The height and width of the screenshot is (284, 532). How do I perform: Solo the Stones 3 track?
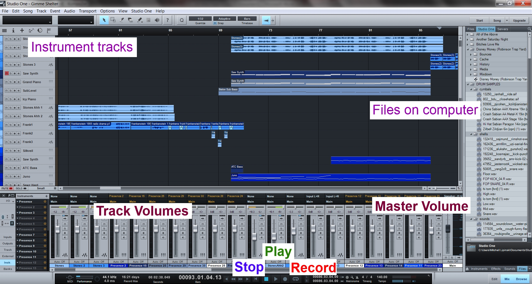tap(11, 65)
